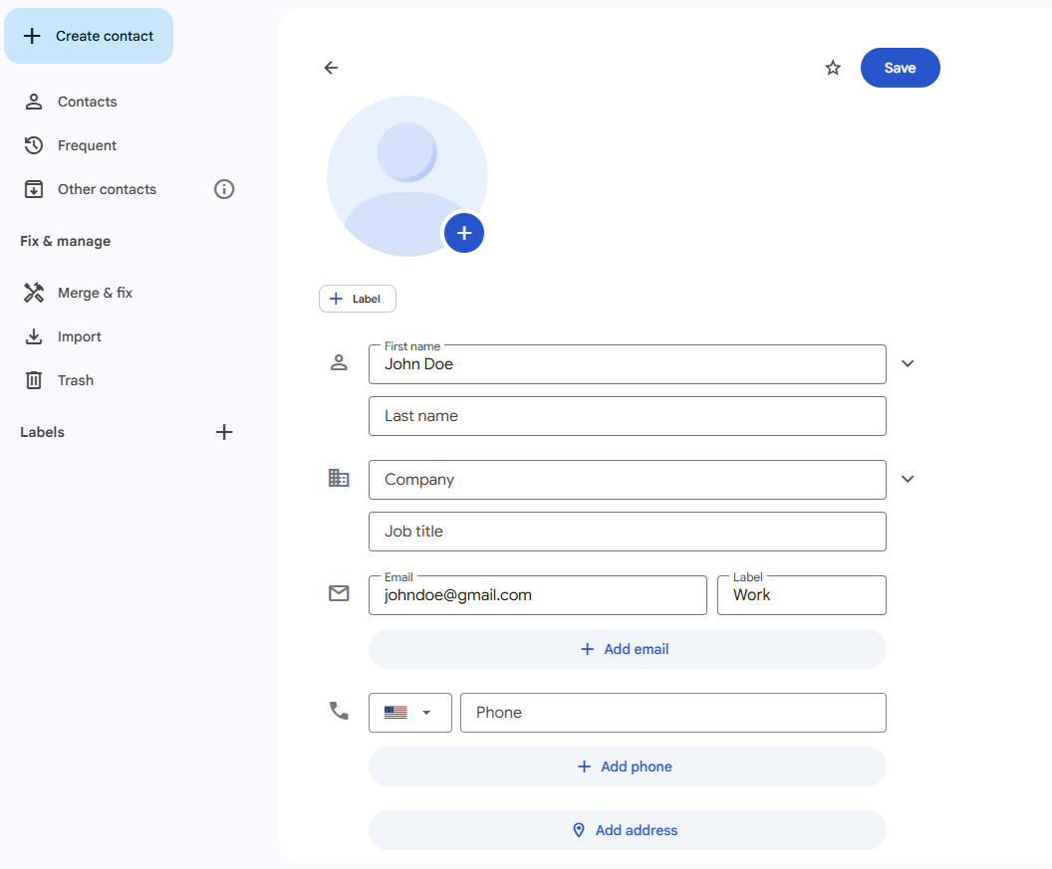
Task: Click the email Label field showing Work
Action: (801, 595)
